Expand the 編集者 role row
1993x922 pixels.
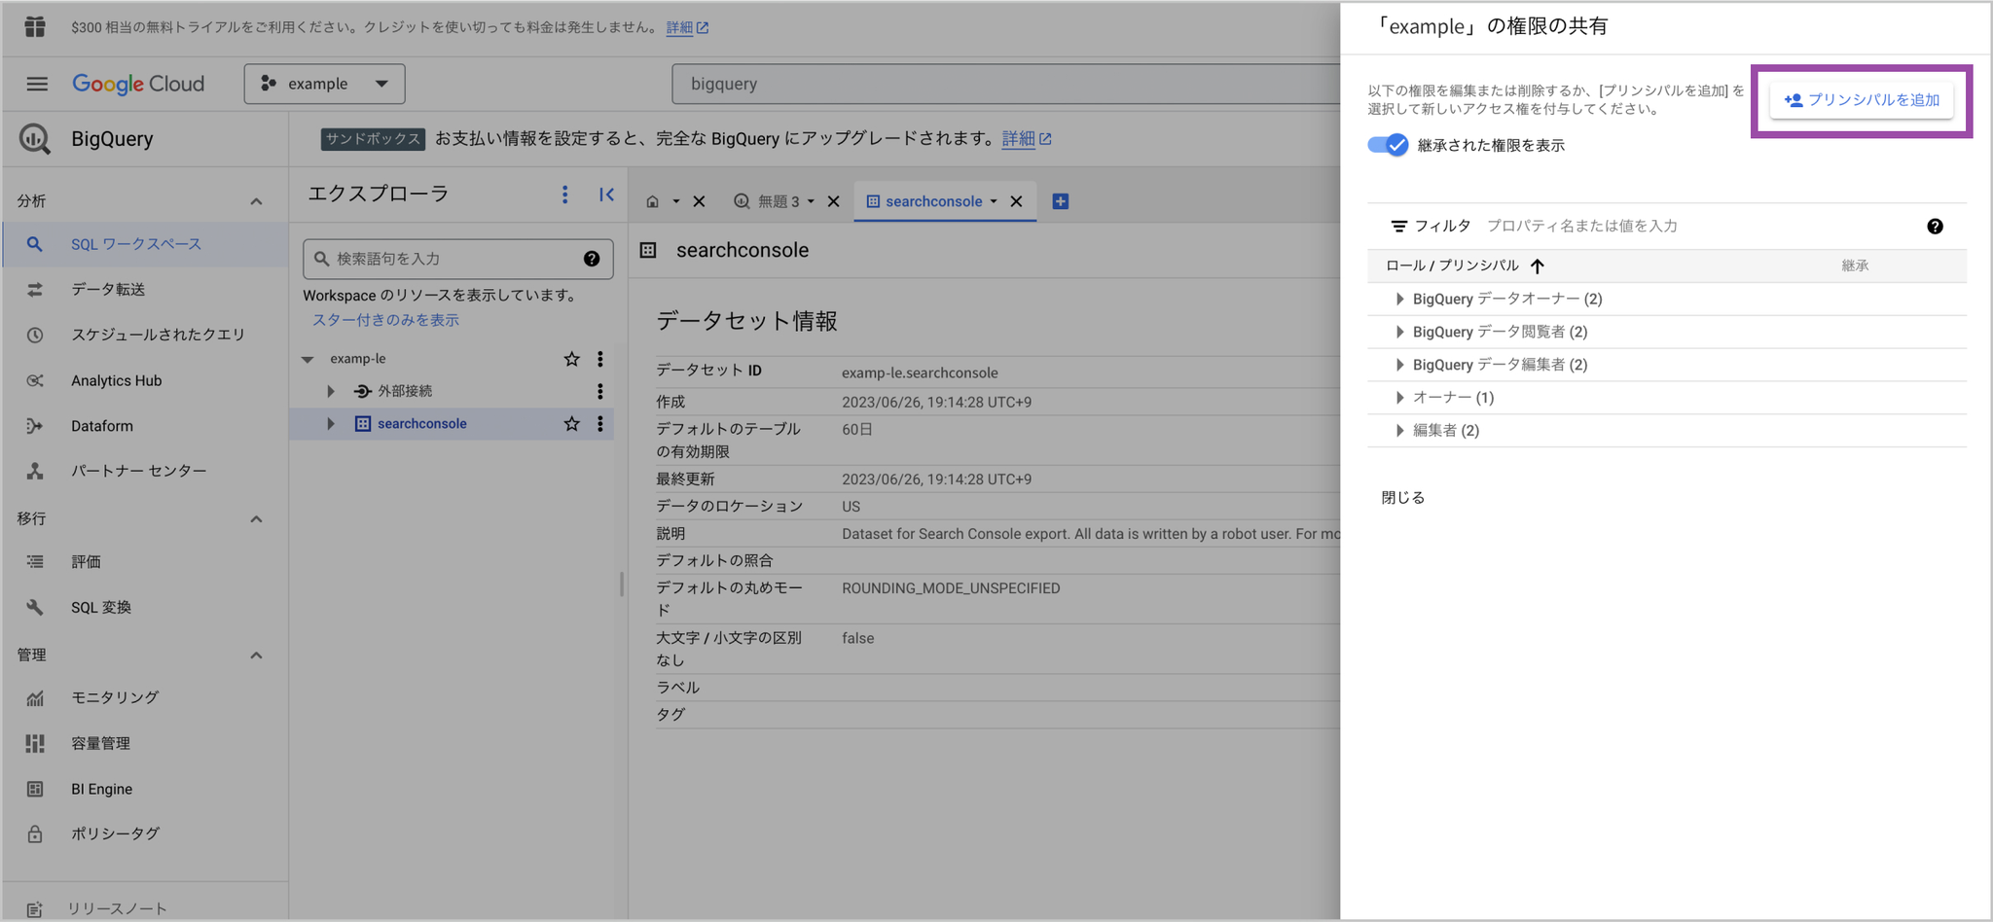click(1399, 430)
